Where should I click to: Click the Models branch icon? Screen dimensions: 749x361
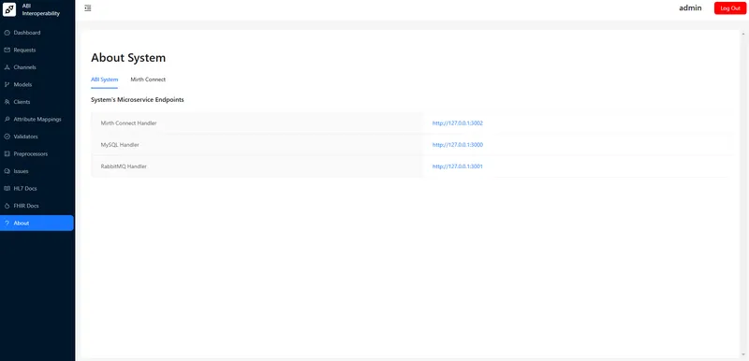7,84
